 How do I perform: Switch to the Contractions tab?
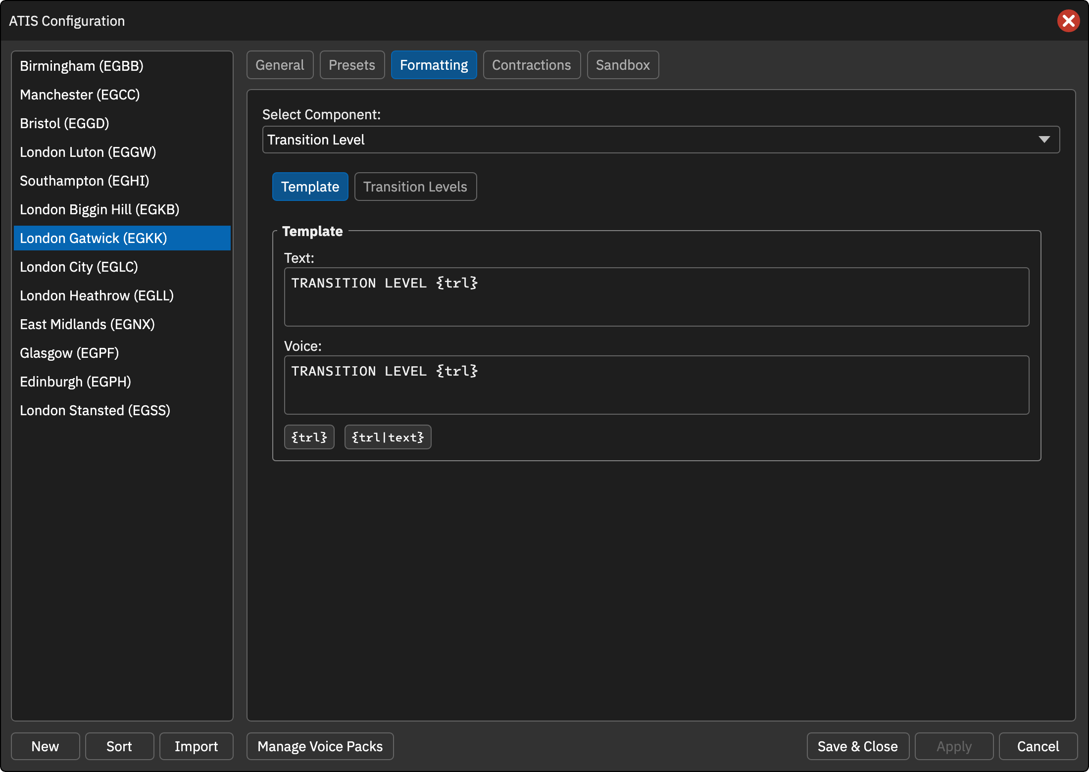(x=532, y=65)
